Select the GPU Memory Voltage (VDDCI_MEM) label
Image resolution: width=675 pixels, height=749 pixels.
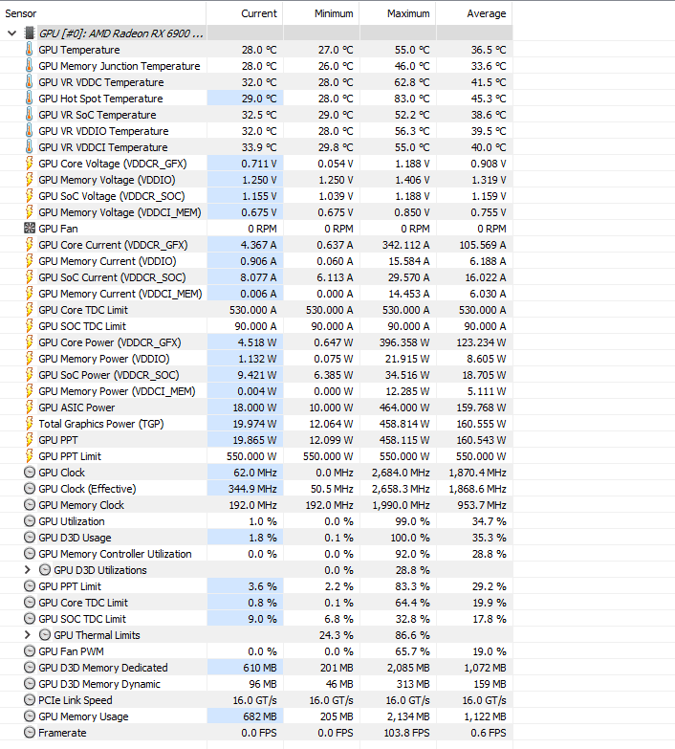(120, 212)
